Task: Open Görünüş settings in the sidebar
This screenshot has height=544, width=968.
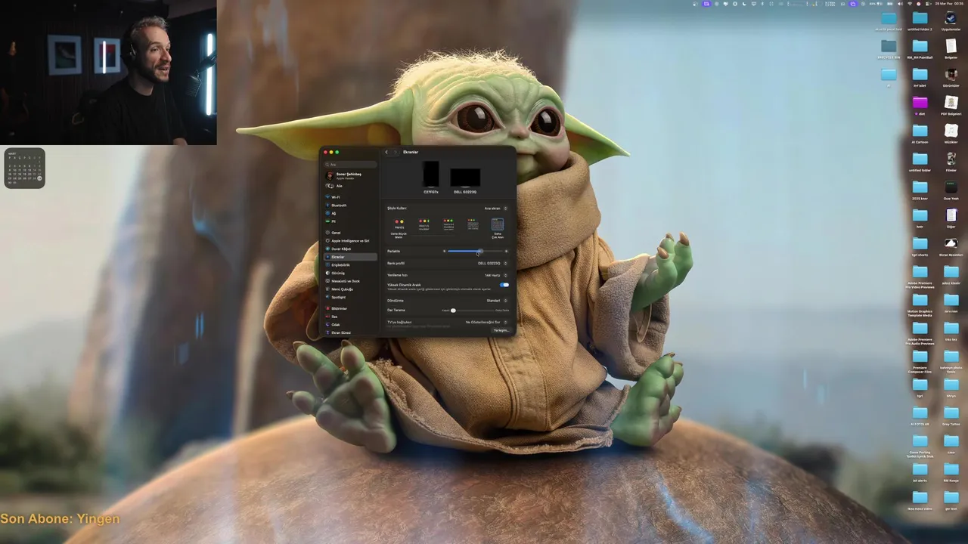Action: pos(351,273)
